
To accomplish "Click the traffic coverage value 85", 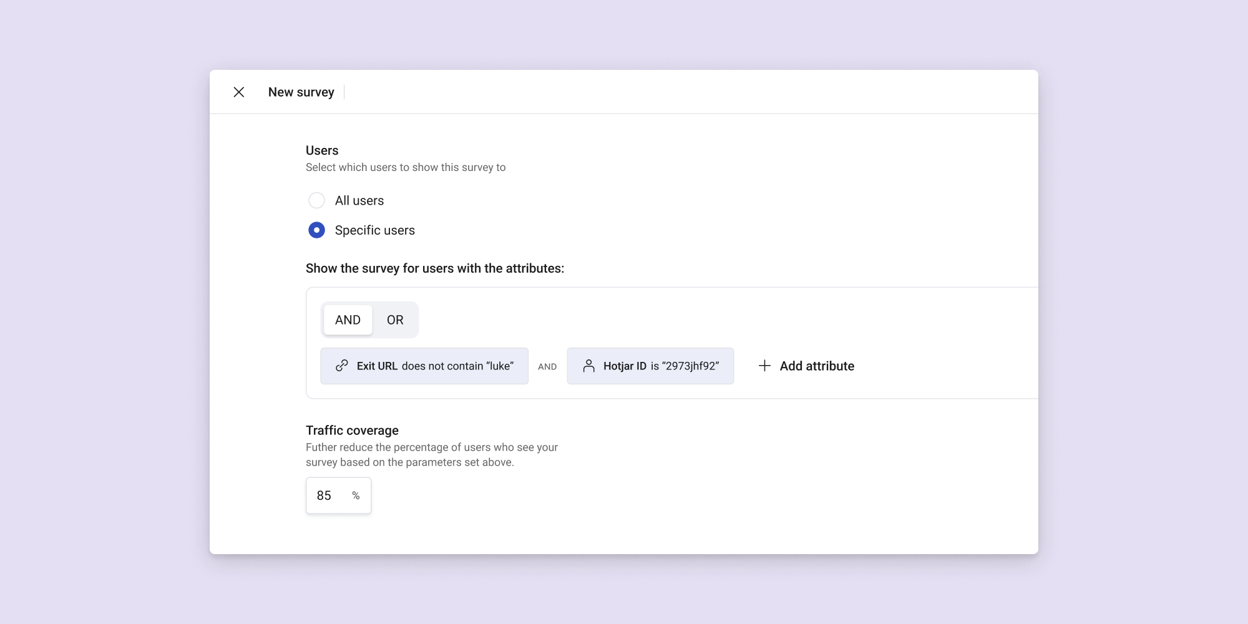I will pyautogui.click(x=324, y=495).
